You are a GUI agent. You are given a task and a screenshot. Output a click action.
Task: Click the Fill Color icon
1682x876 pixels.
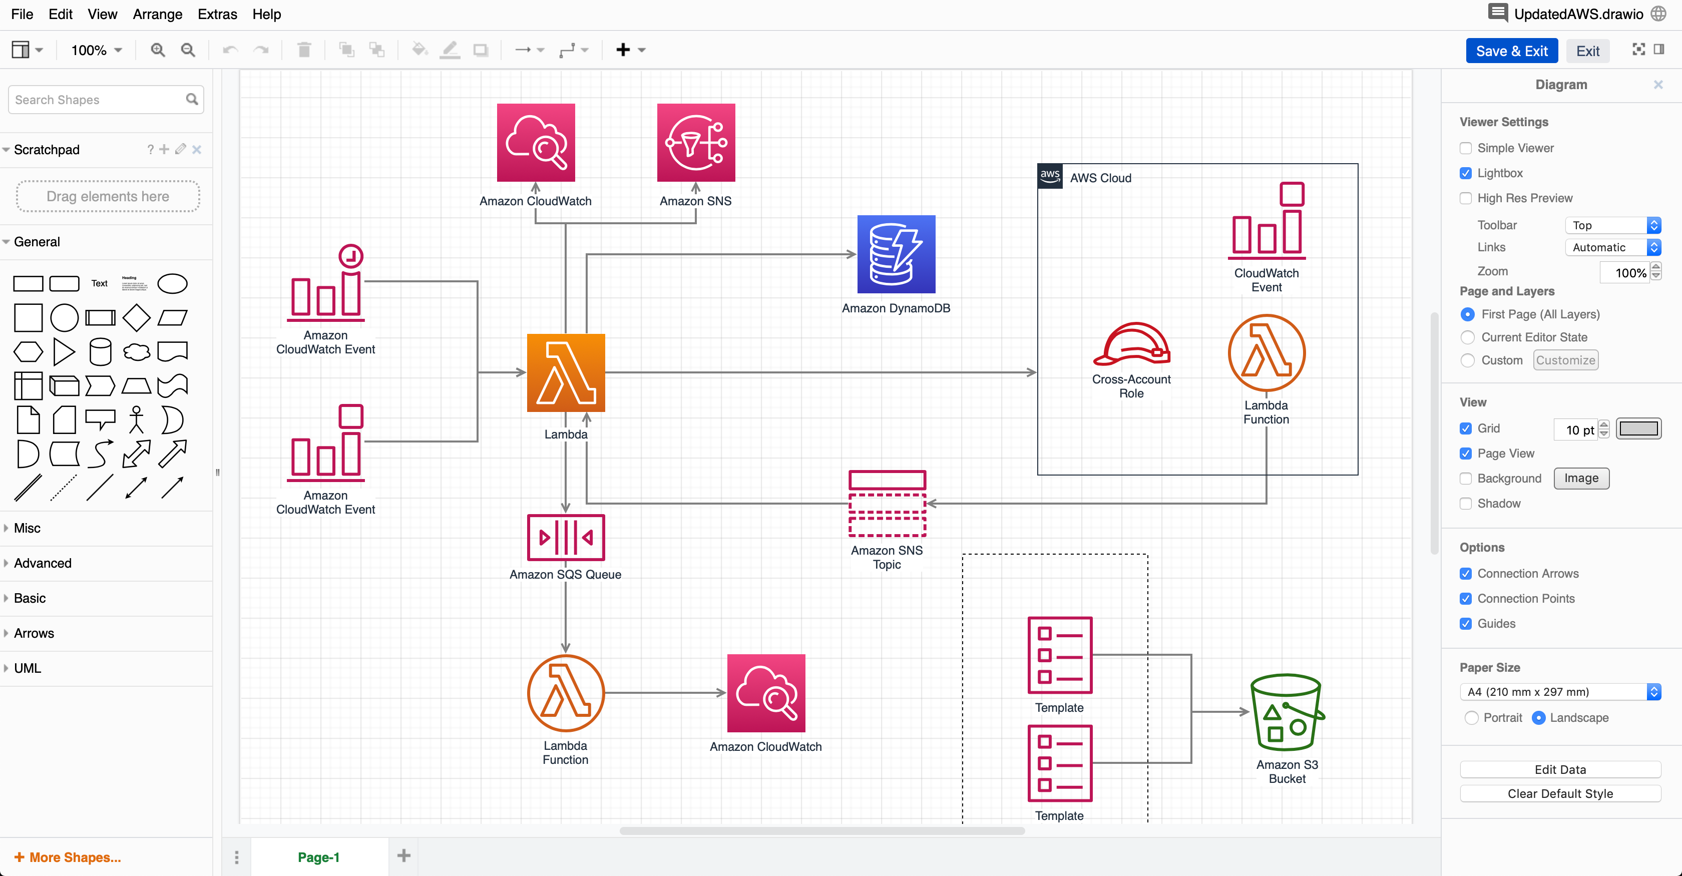[x=419, y=50]
